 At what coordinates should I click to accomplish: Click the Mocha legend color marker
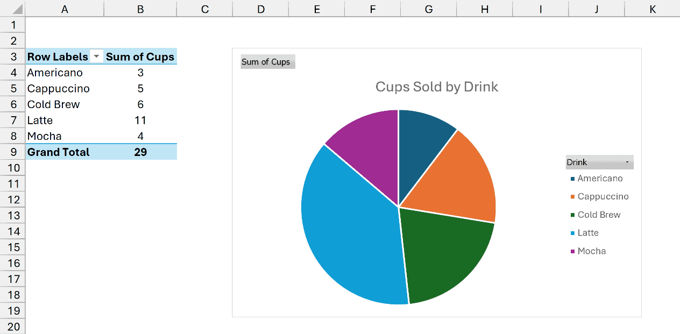coord(572,251)
